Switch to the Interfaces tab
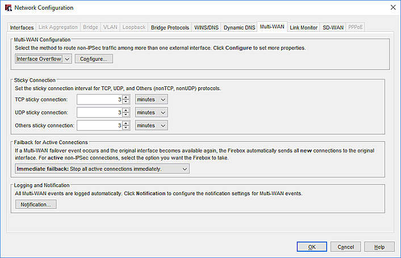This screenshot has width=401, height=258. [x=22, y=28]
